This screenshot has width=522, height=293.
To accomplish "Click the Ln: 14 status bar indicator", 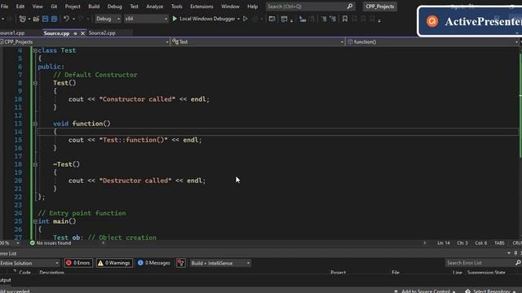I will (444, 243).
